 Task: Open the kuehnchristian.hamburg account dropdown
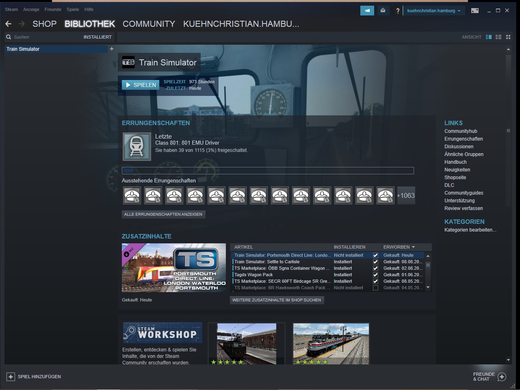(434, 11)
